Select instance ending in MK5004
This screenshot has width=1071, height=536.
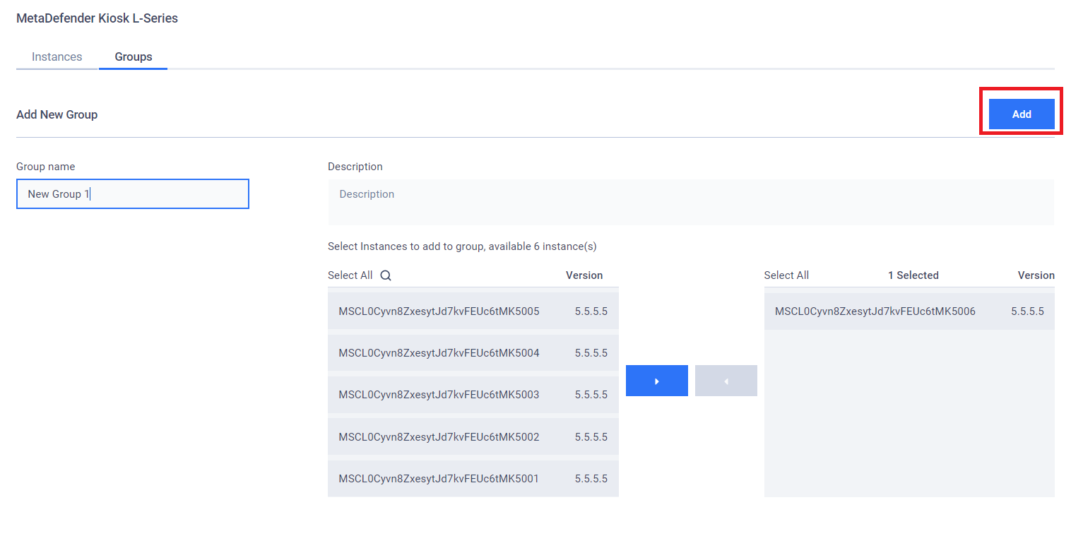point(473,353)
